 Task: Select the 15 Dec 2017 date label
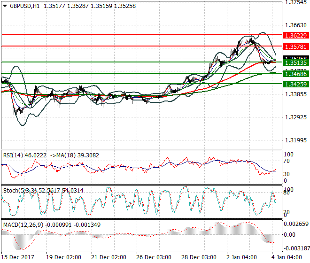(x=18, y=257)
